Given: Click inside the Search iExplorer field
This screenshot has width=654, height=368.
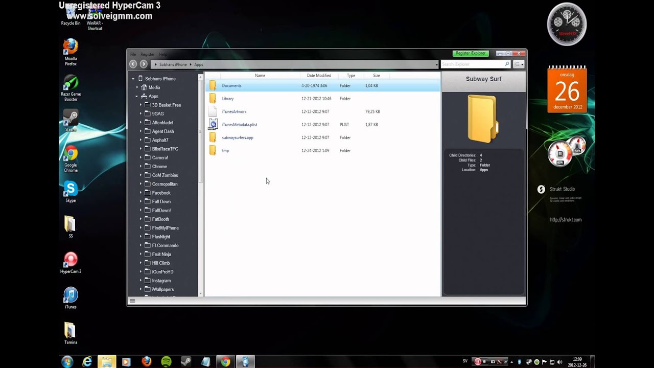Looking at the screenshot, I should pyautogui.click(x=472, y=64).
